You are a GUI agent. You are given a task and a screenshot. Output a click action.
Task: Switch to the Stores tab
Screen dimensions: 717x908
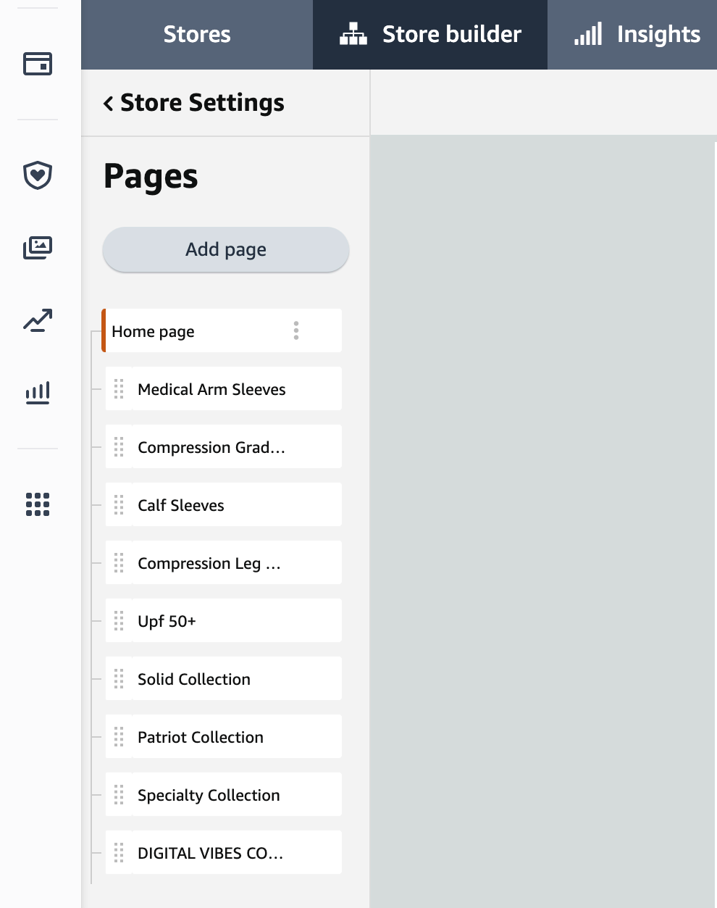197,35
